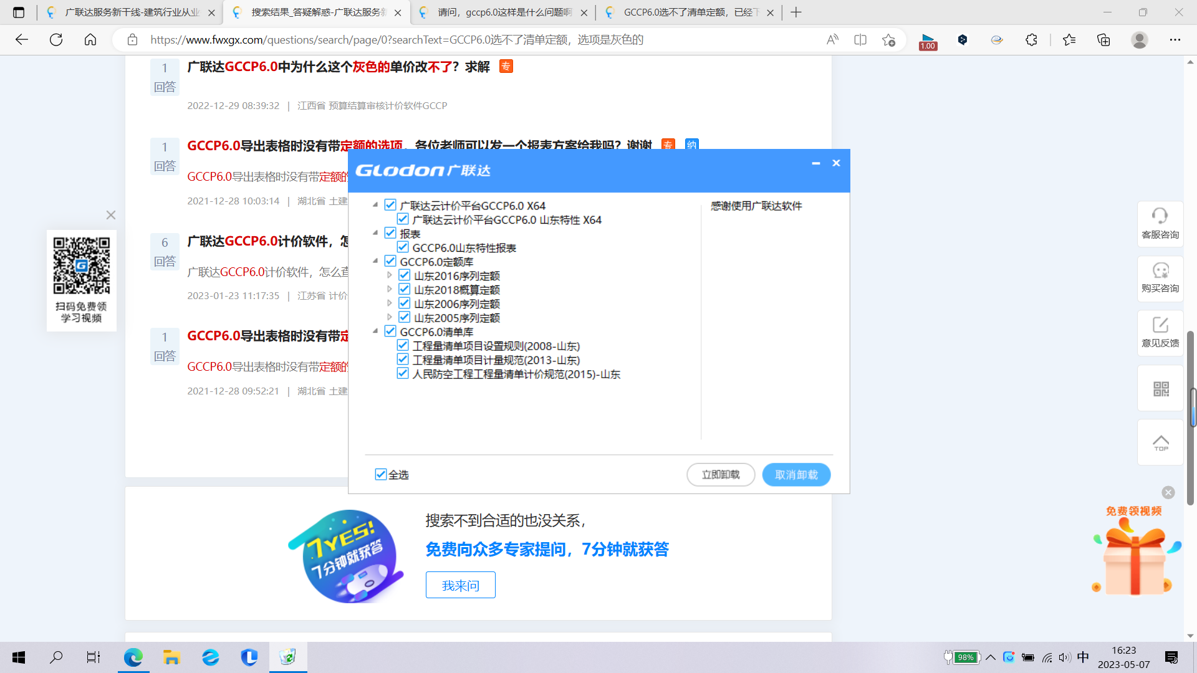Show hidden system tray icons
Image resolution: width=1197 pixels, height=673 pixels.
point(990,657)
